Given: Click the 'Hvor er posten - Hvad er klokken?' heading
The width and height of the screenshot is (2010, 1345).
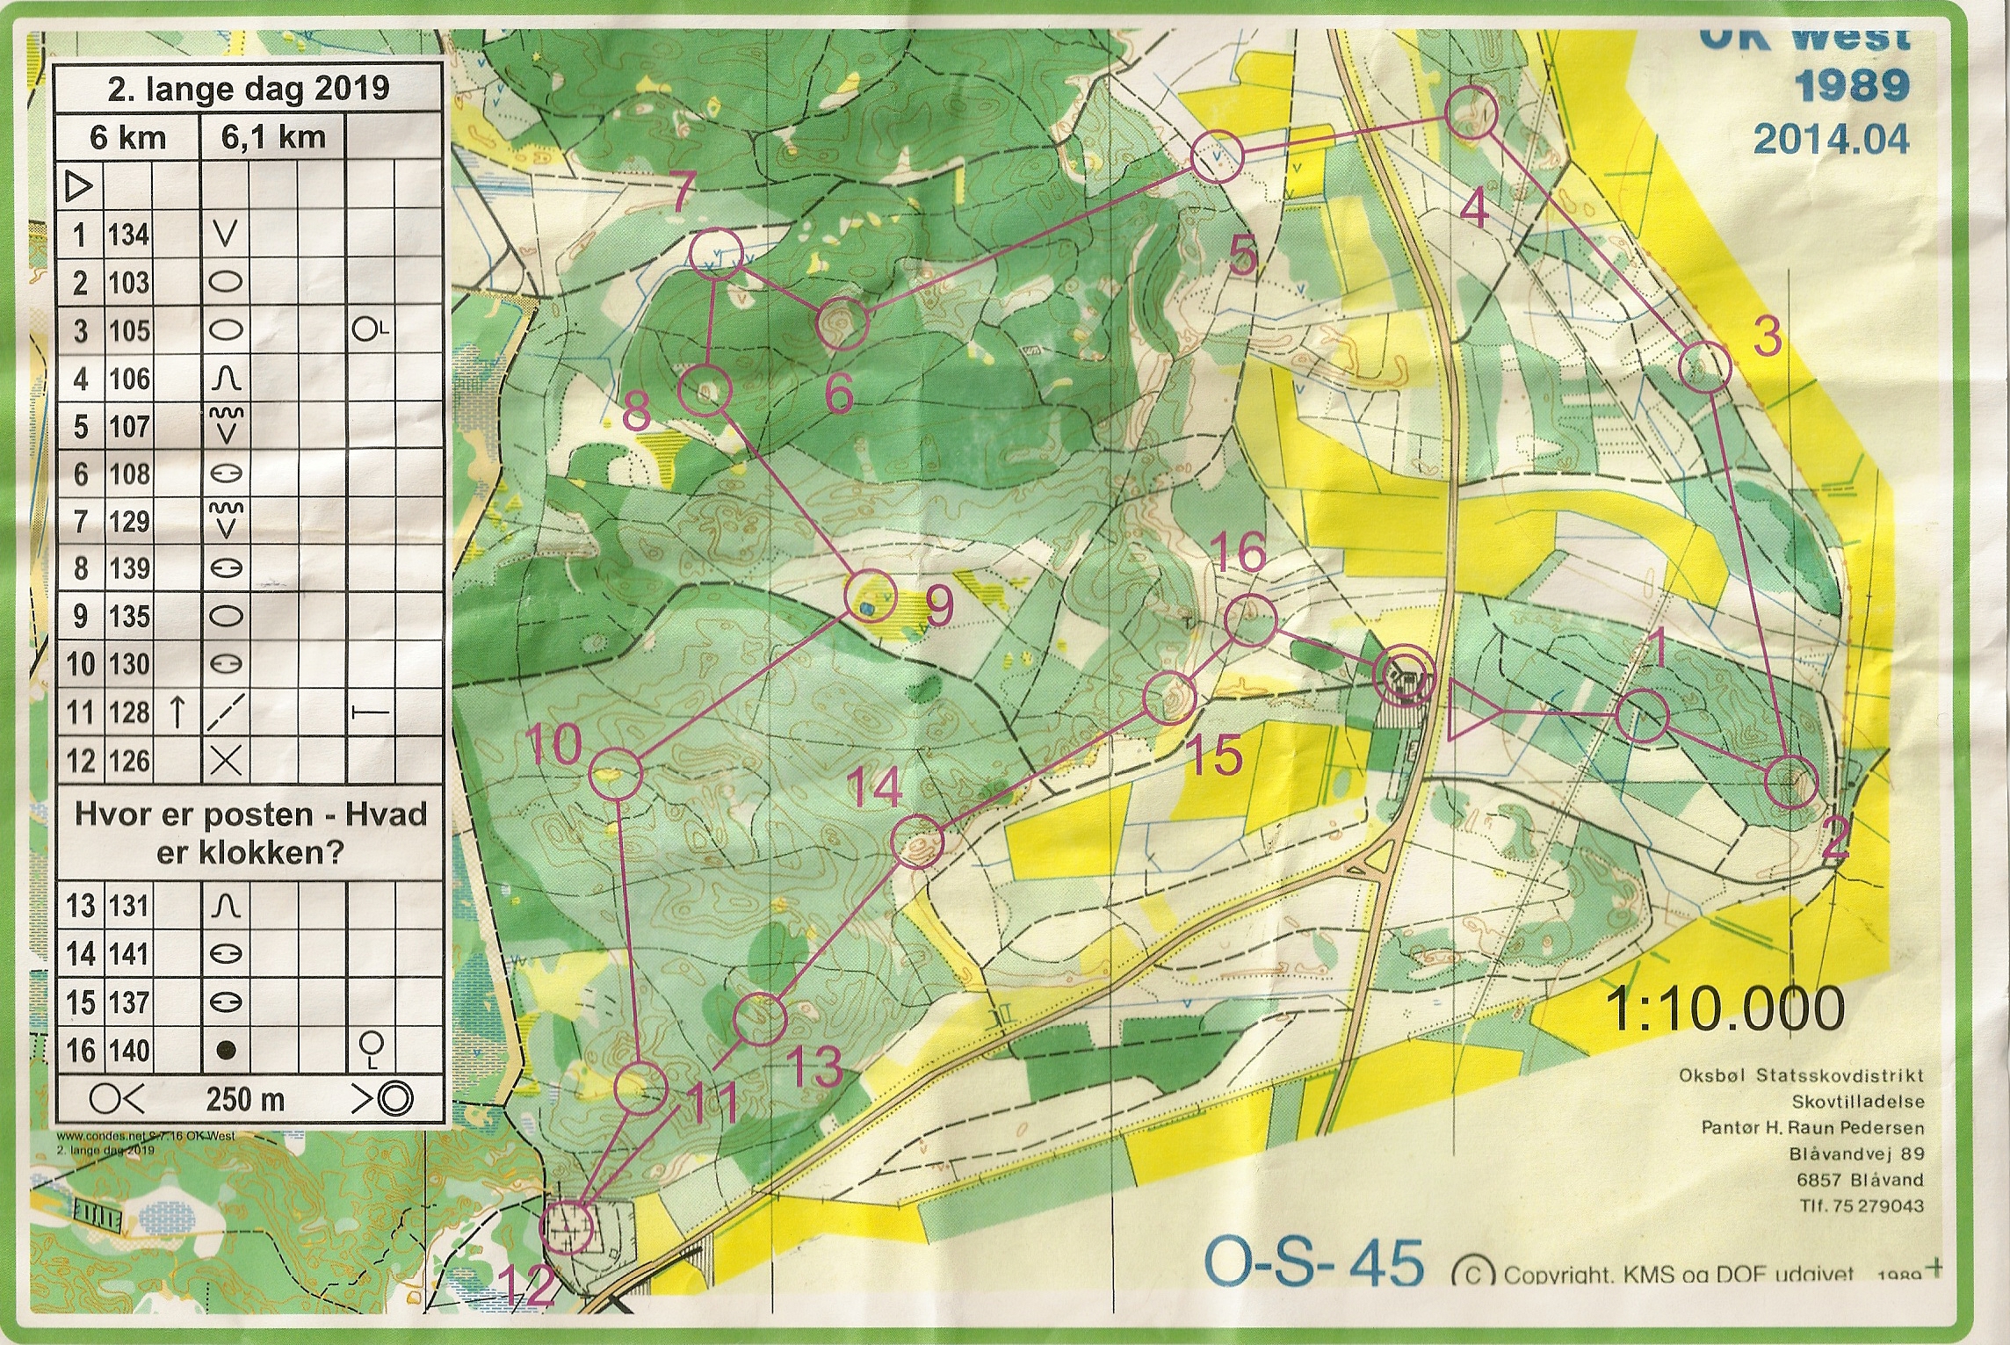Looking at the screenshot, I should [x=249, y=833].
